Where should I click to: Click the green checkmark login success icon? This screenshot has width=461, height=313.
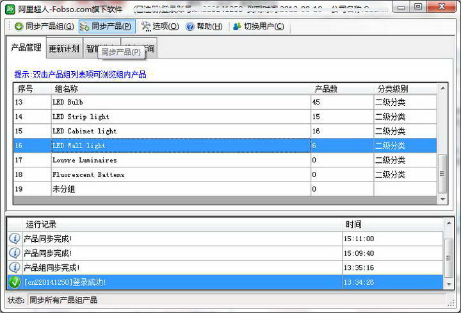(15, 282)
